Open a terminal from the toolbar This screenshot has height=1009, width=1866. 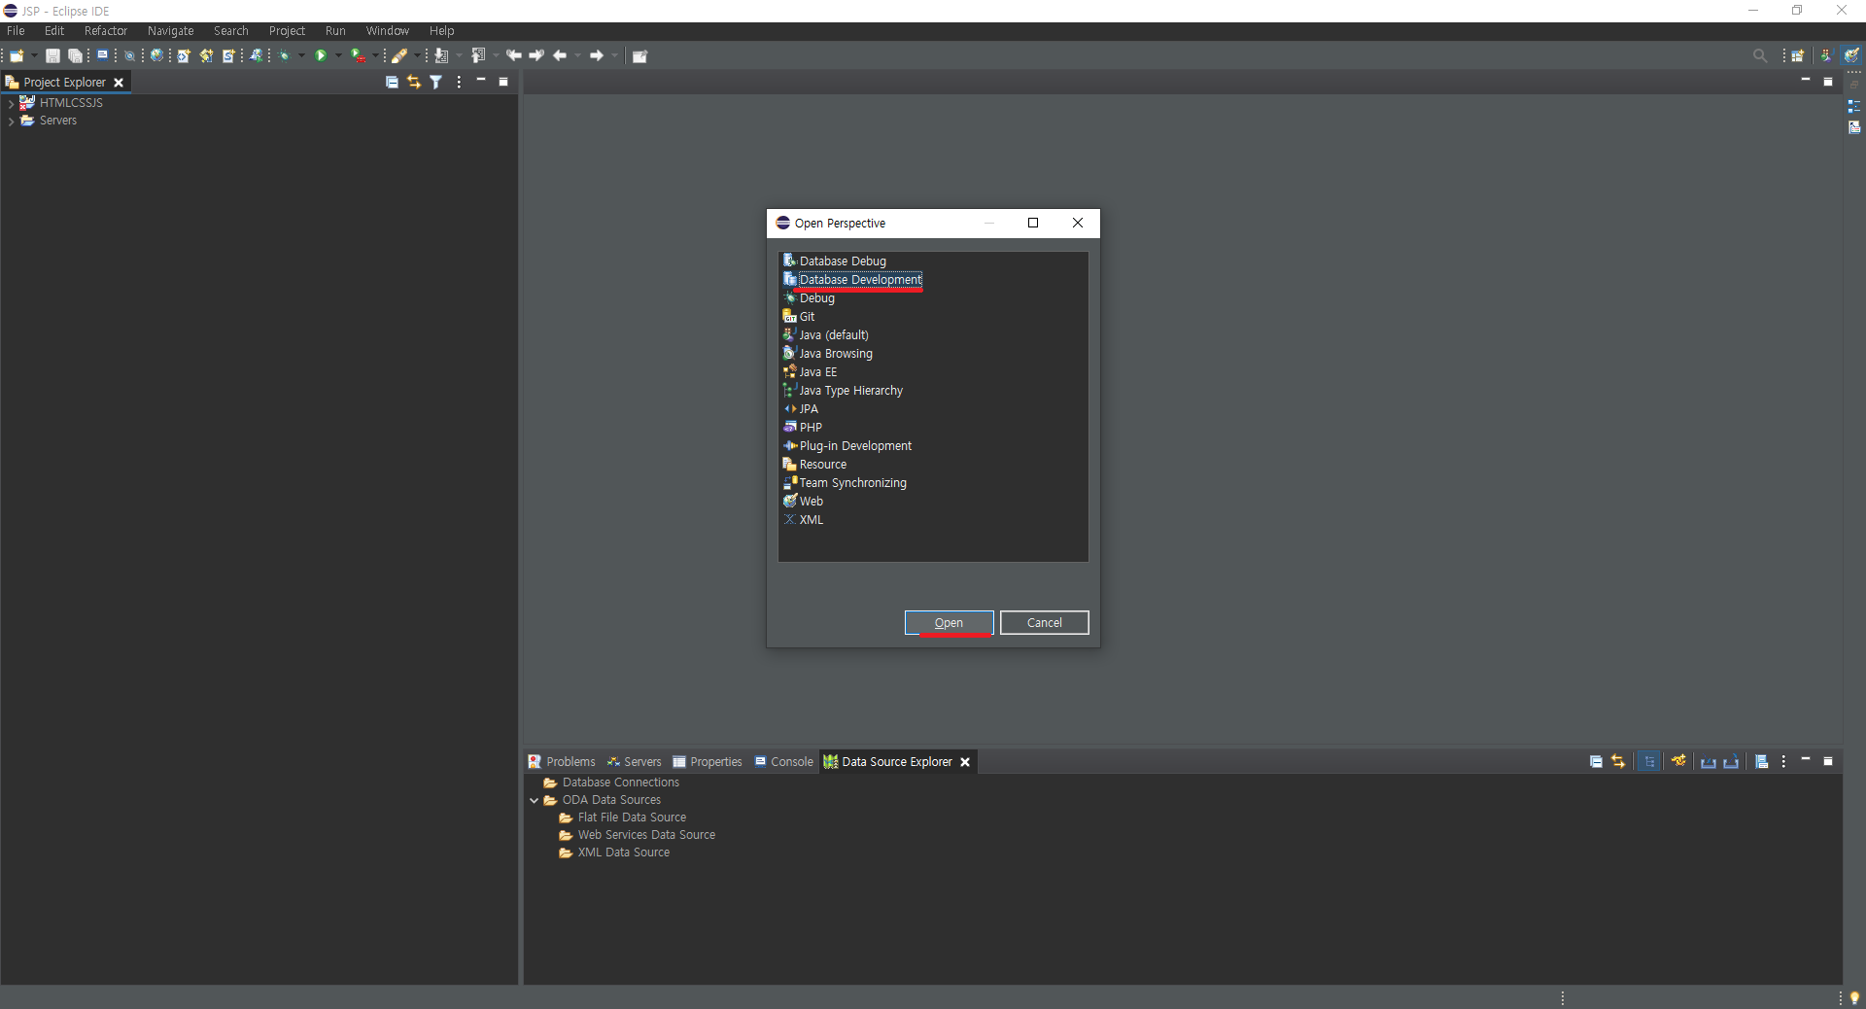102,55
